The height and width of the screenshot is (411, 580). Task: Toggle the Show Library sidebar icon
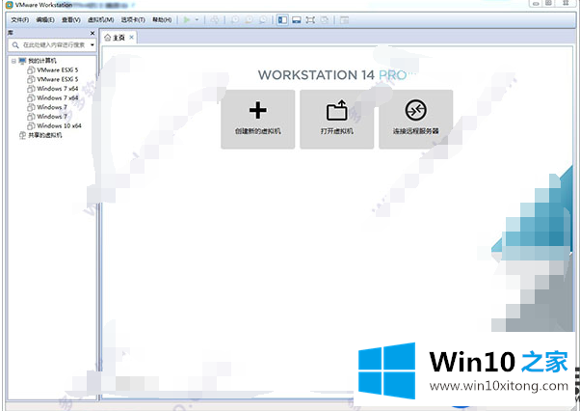coord(282,20)
